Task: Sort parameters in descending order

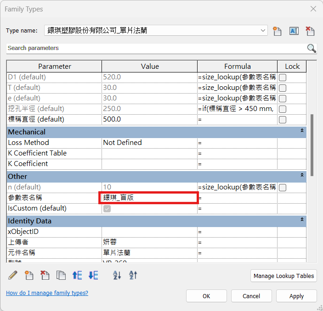Action: [133, 275]
